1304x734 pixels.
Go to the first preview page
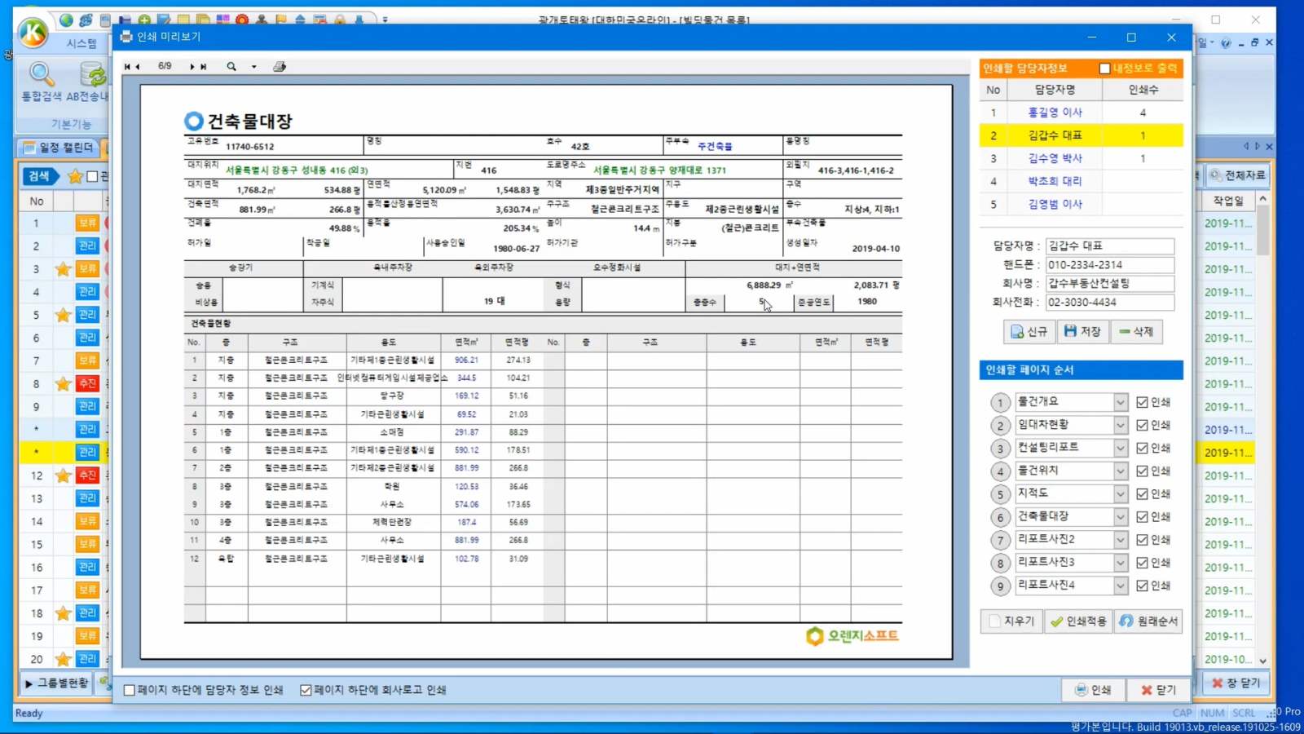click(126, 67)
